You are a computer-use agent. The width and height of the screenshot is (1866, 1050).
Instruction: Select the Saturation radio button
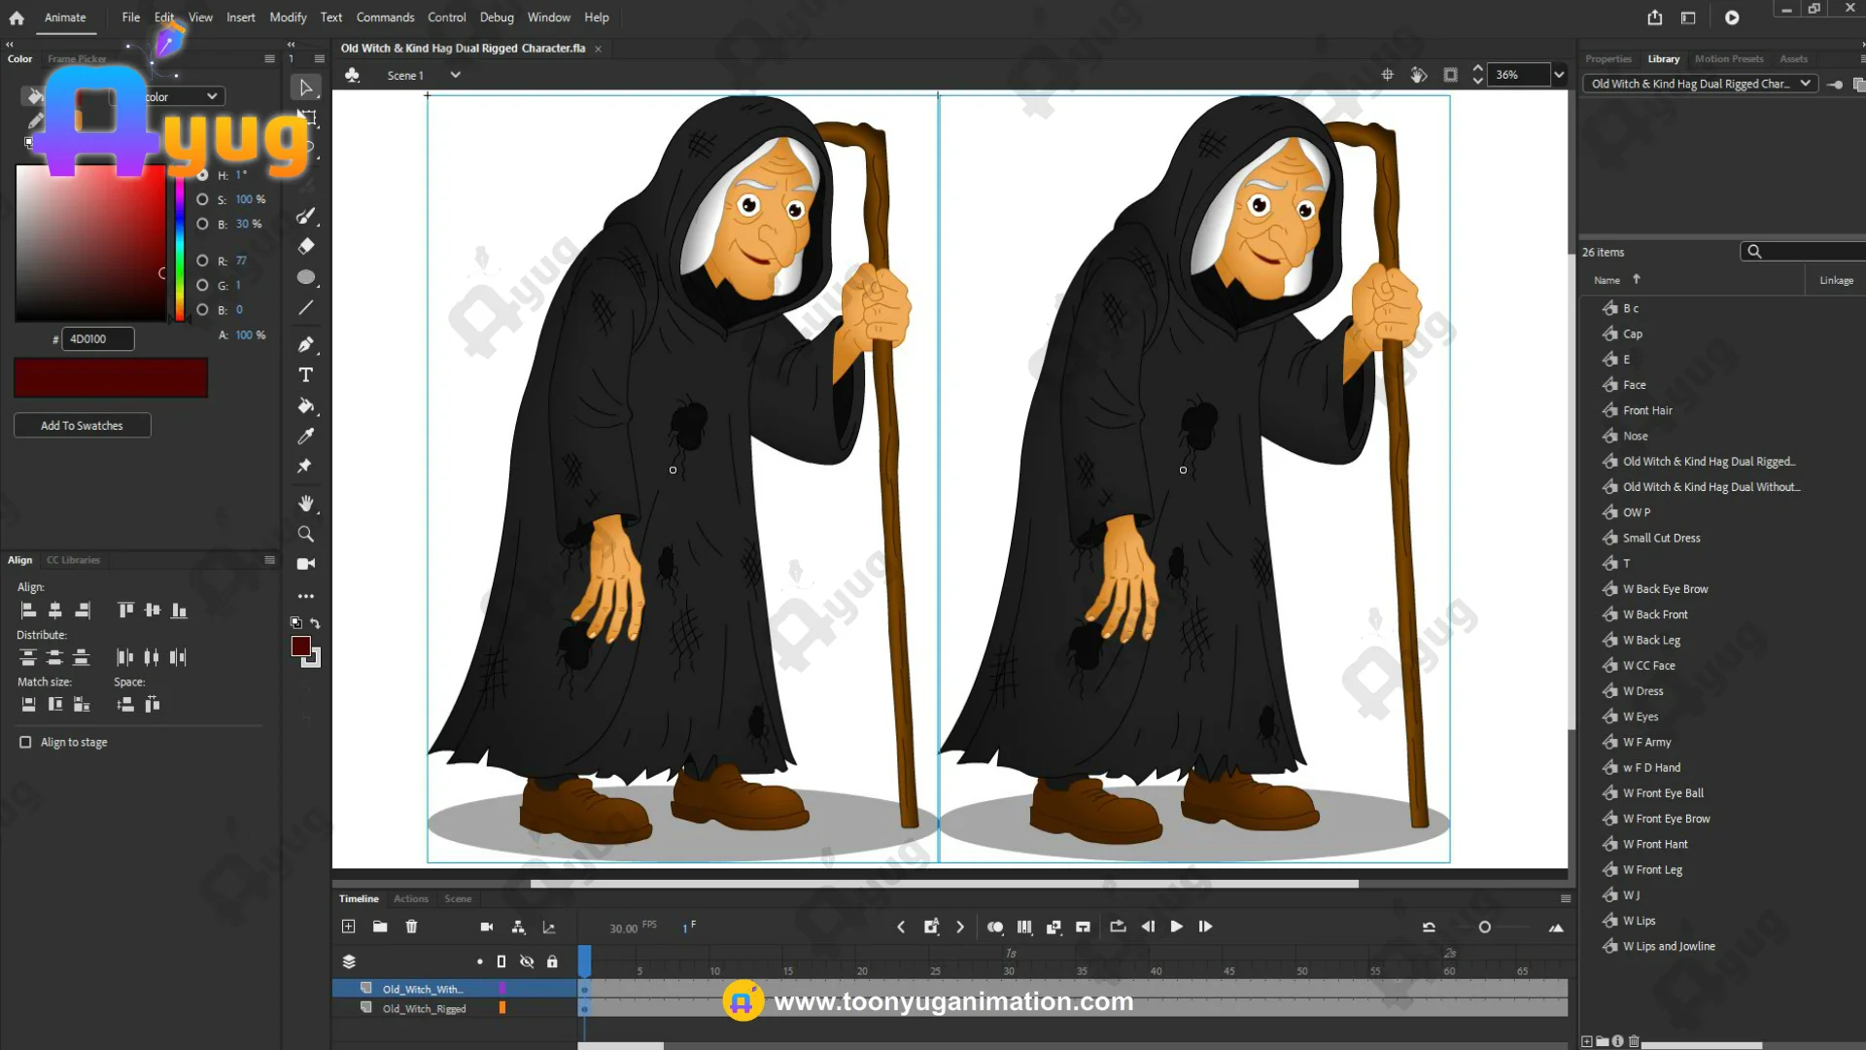[x=202, y=199]
